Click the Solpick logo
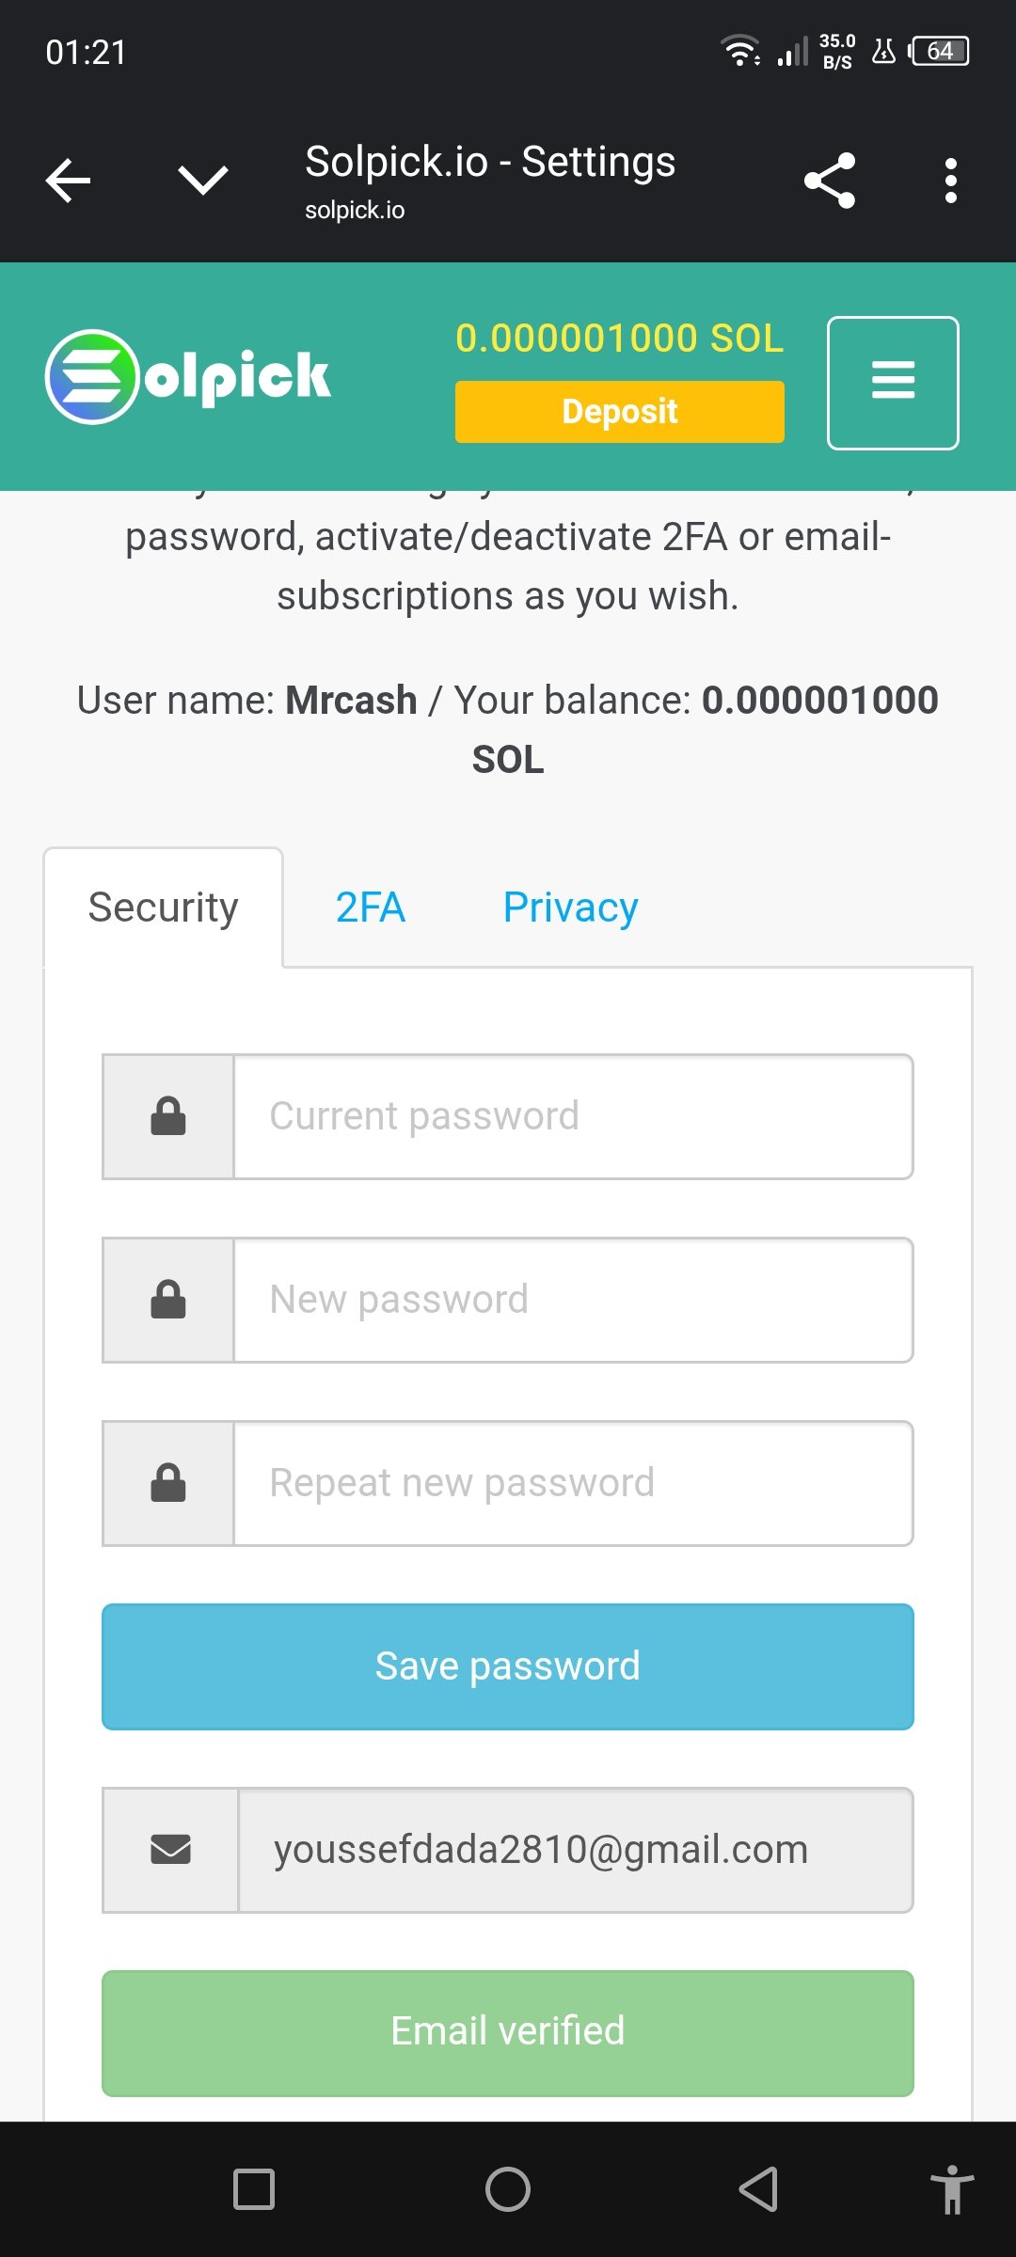This screenshot has width=1016, height=2257. [x=188, y=376]
